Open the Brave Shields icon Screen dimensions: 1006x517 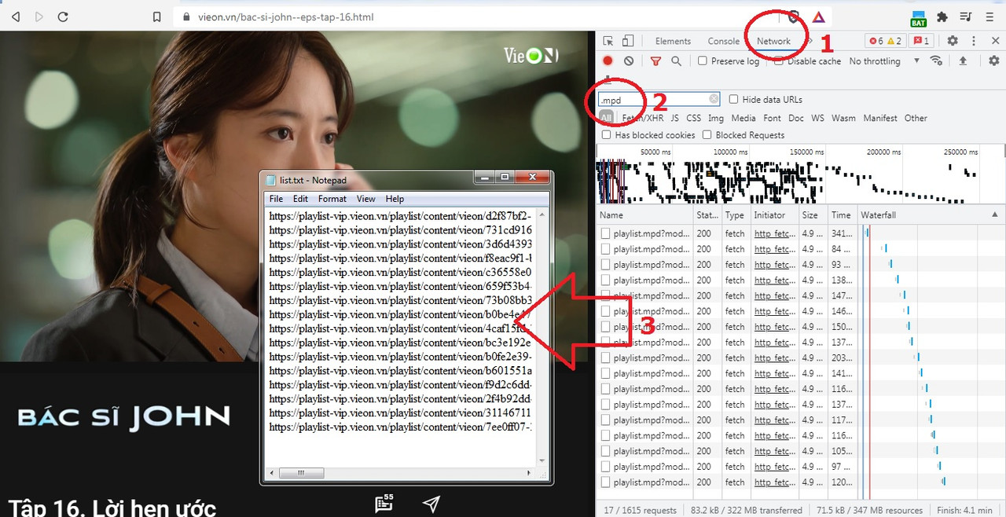(794, 16)
